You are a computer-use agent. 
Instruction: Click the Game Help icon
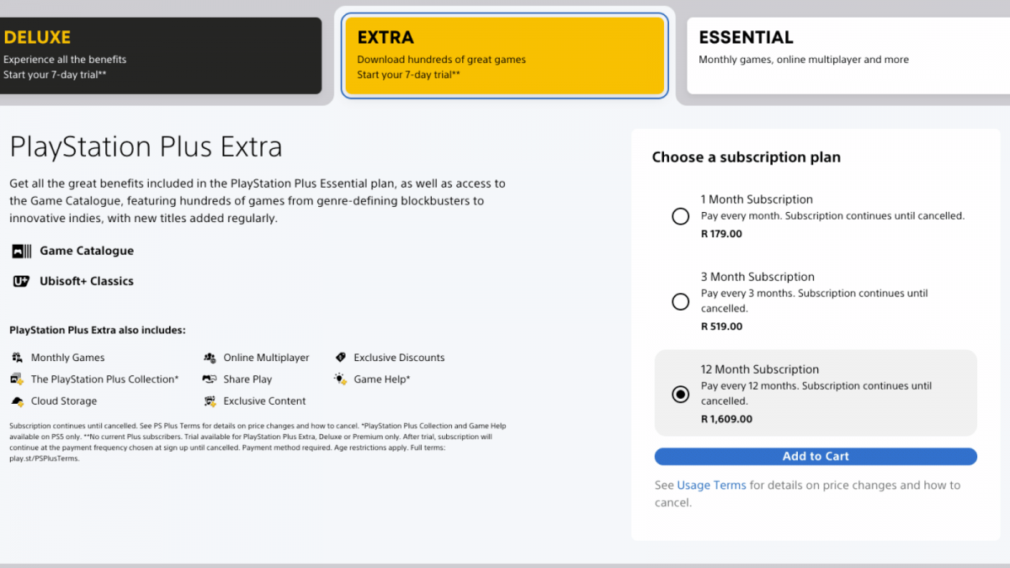point(341,379)
